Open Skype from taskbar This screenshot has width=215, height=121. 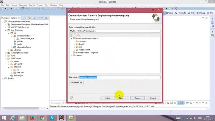(52, 118)
